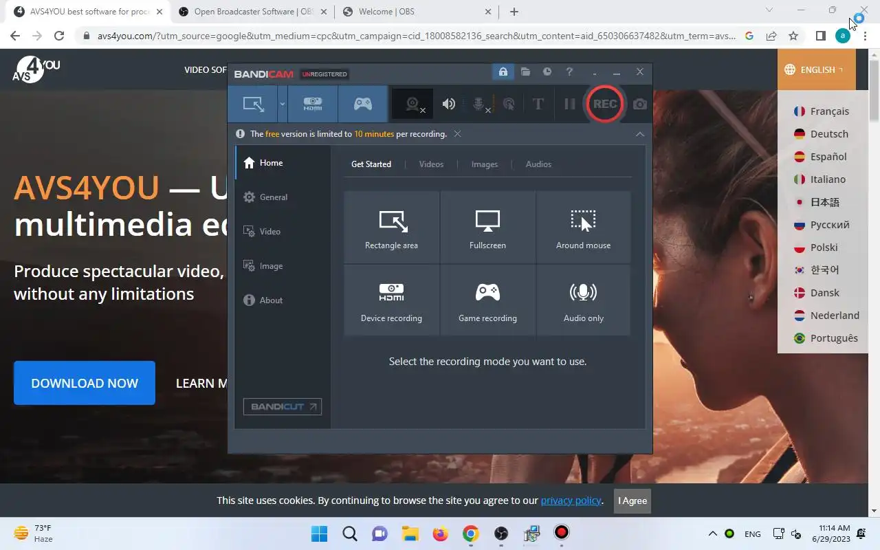Open OBS Studio from taskbar
This screenshot has height=550, width=880.
(x=501, y=533)
